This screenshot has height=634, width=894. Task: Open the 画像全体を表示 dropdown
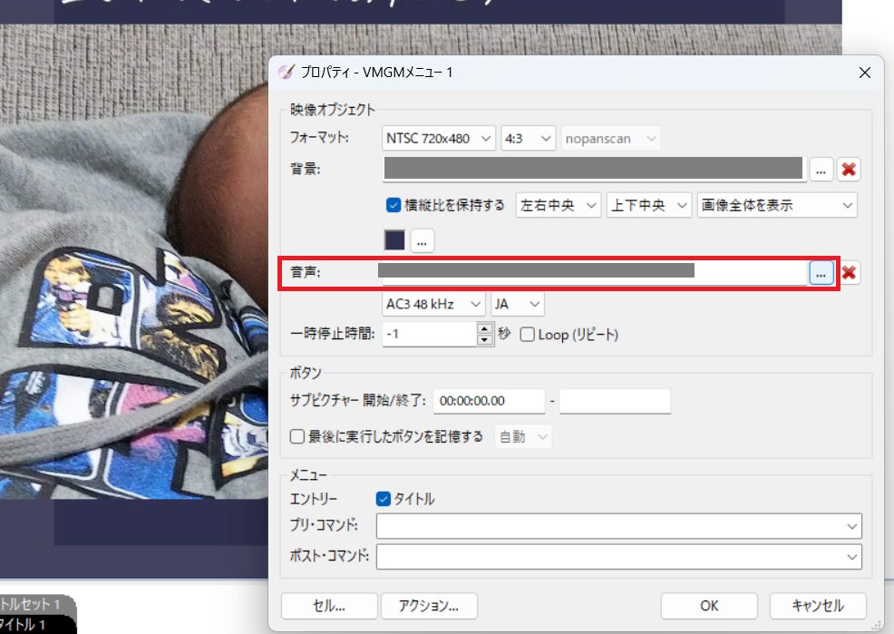777,205
